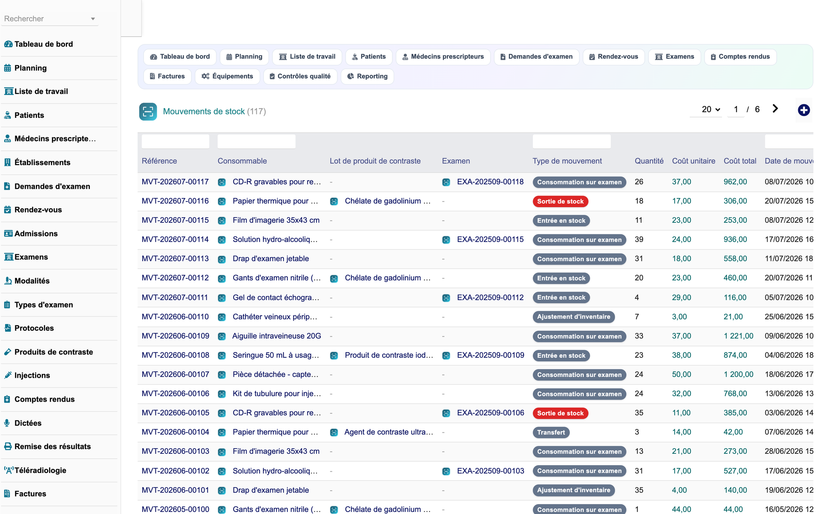Click the Sortie de stock badge row 00116
Screen dimensions: 831x514
[x=560, y=202]
